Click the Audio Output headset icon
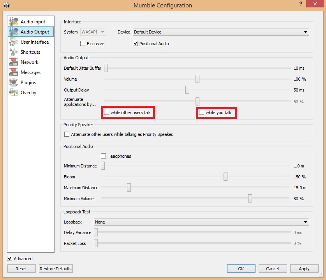 [x=14, y=32]
